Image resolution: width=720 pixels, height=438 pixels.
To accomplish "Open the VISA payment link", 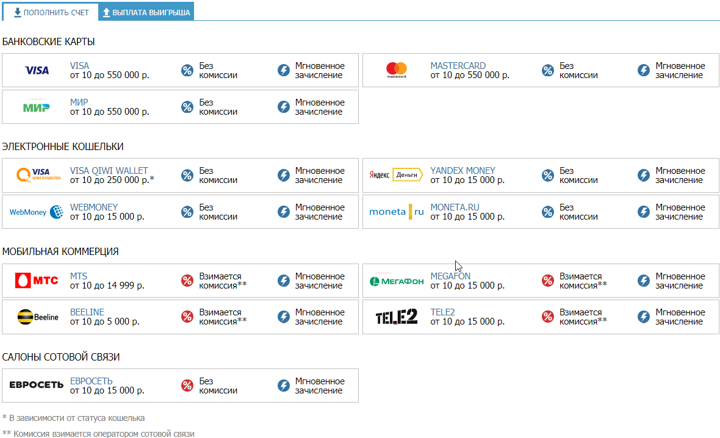I will click(79, 66).
